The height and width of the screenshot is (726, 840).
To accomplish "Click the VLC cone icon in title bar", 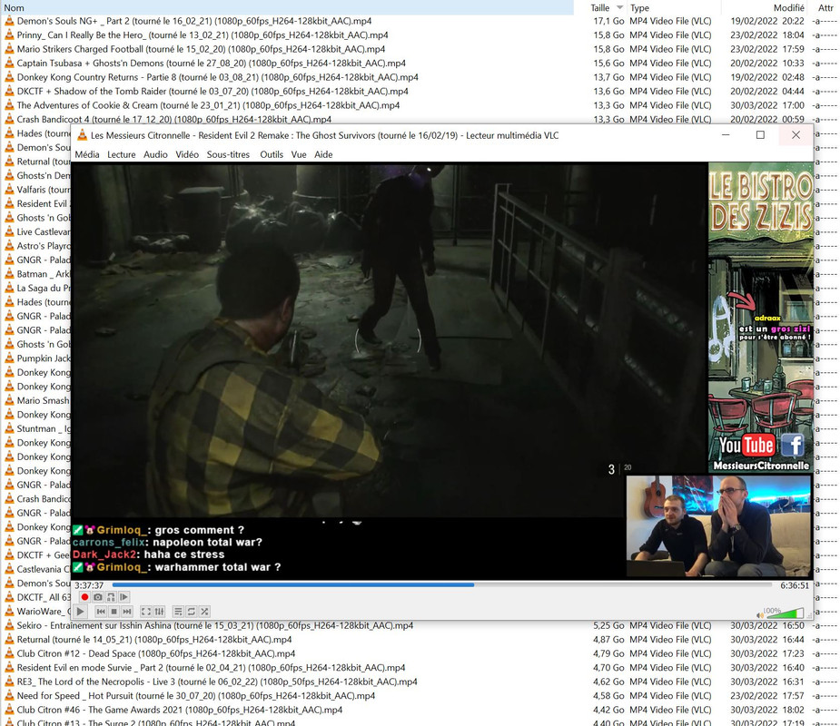I will click(82, 135).
